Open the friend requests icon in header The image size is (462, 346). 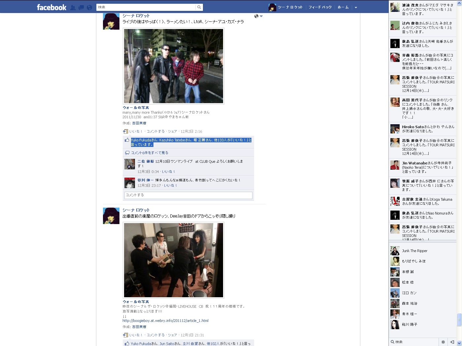73,7
